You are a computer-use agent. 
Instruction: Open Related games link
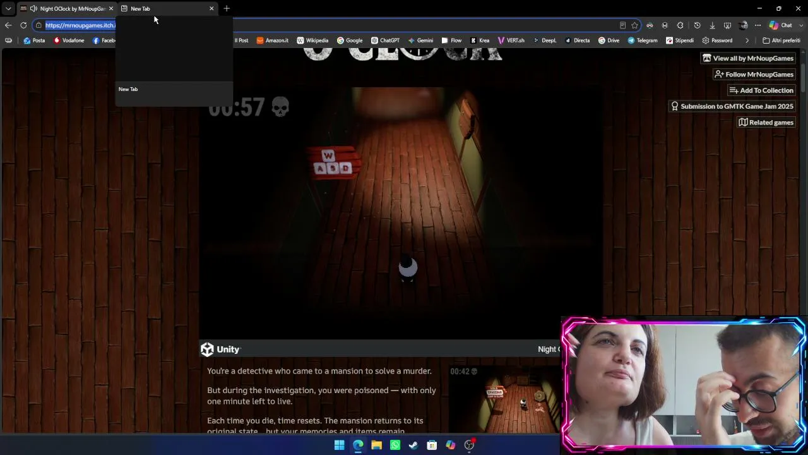pyautogui.click(x=766, y=123)
